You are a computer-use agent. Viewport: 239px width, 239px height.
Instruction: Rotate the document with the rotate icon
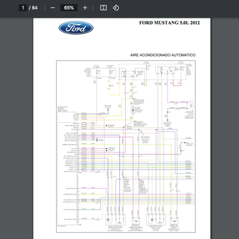[x=116, y=8]
